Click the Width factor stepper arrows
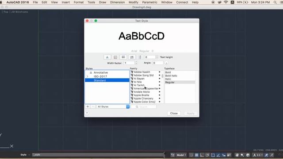The width and height of the screenshot is (283, 159). [x=136, y=63]
